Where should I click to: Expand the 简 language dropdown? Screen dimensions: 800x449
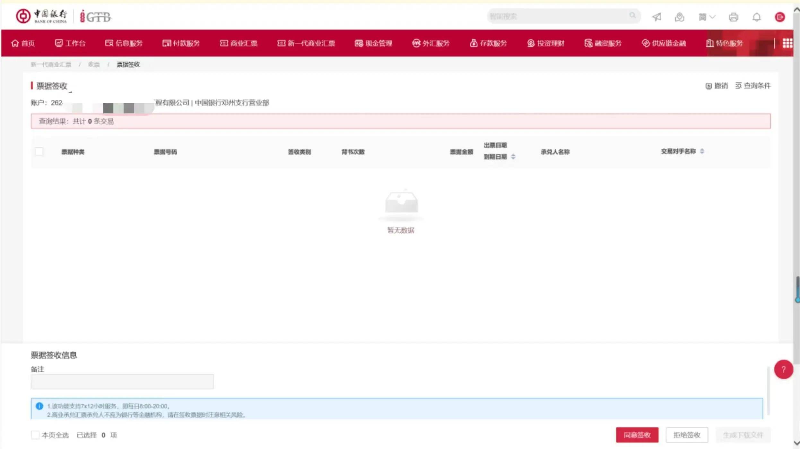pos(707,17)
